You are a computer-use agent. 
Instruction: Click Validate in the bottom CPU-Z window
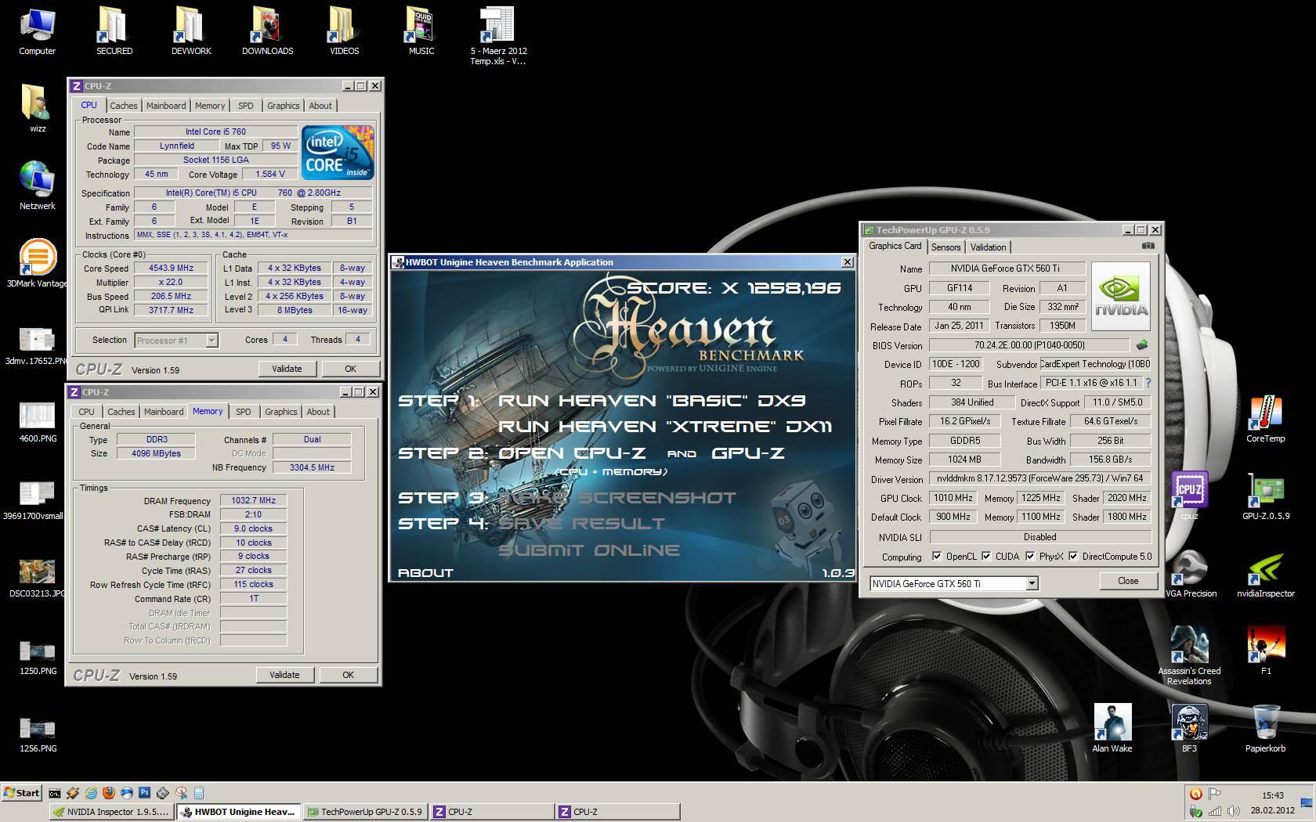click(x=284, y=675)
